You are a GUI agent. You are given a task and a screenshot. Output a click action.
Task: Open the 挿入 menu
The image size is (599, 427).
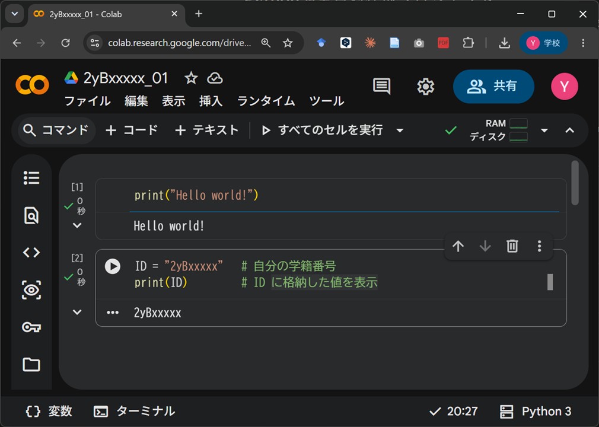pos(211,101)
